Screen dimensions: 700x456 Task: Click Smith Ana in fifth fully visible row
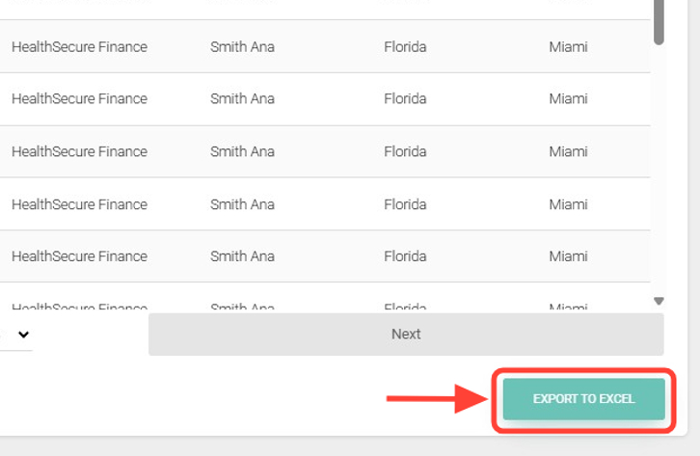point(242,256)
